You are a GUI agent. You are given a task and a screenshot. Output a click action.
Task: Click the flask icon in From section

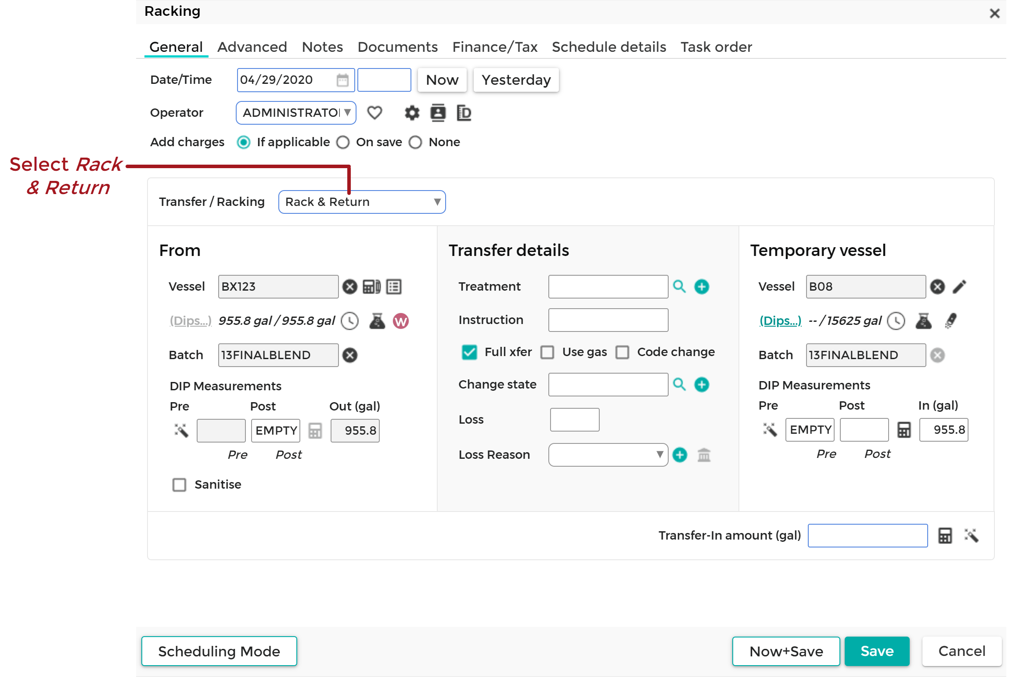point(377,321)
